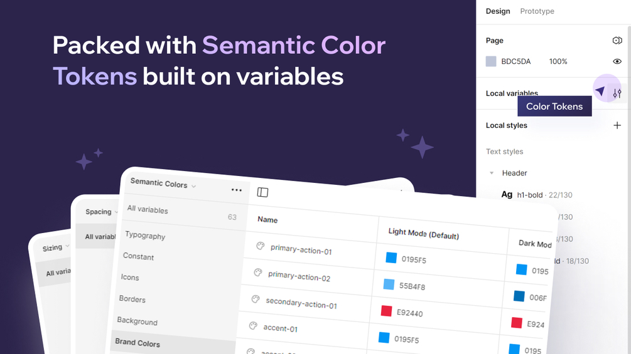The height and width of the screenshot is (354, 631).
Task: Toggle page background visibility eye icon
Action: 617,61
